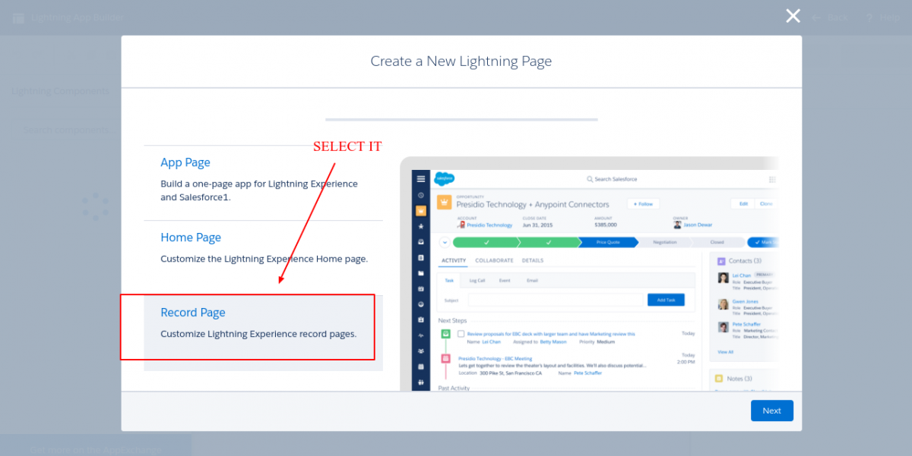912x456 pixels.
Task: Select the Task tab in the activity composer
Action: tap(448, 281)
